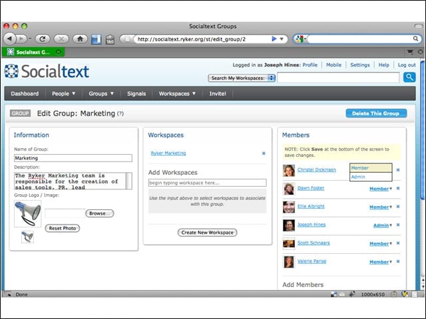The height and width of the screenshot is (319, 426).
Task: Remove Christel Dickinson using her x icon
Action: click(x=398, y=170)
